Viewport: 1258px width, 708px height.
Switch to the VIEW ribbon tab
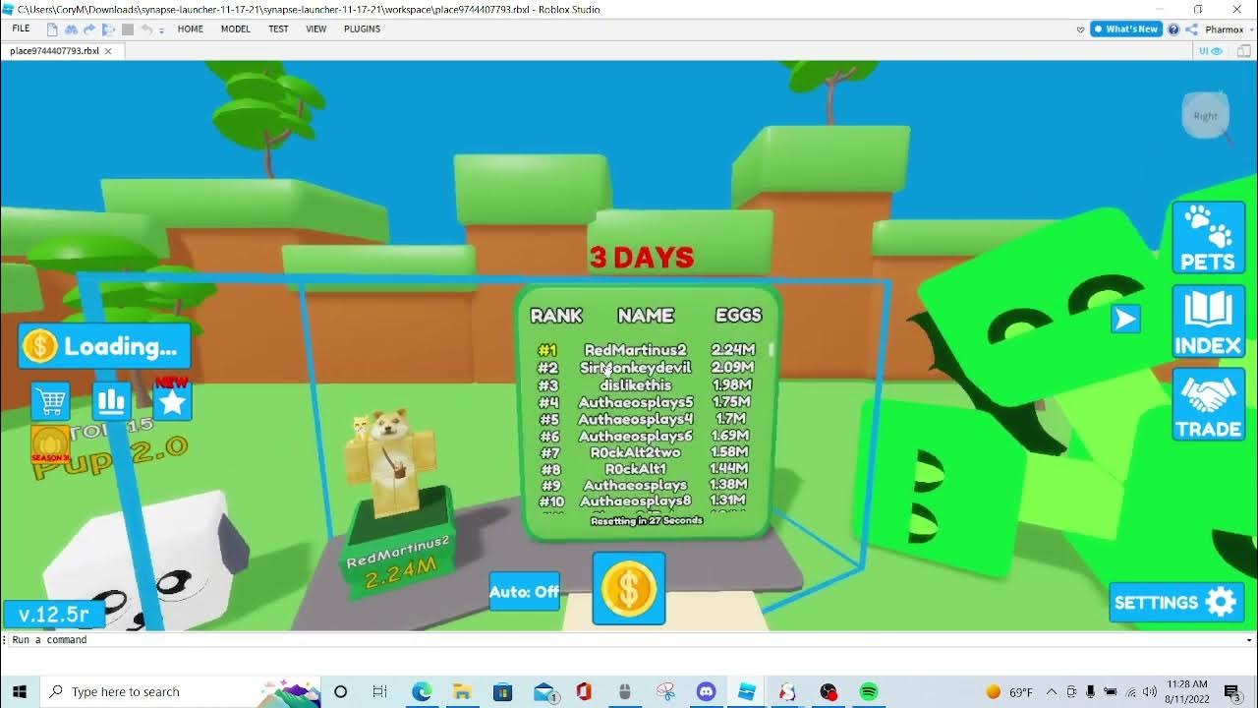tap(315, 29)
